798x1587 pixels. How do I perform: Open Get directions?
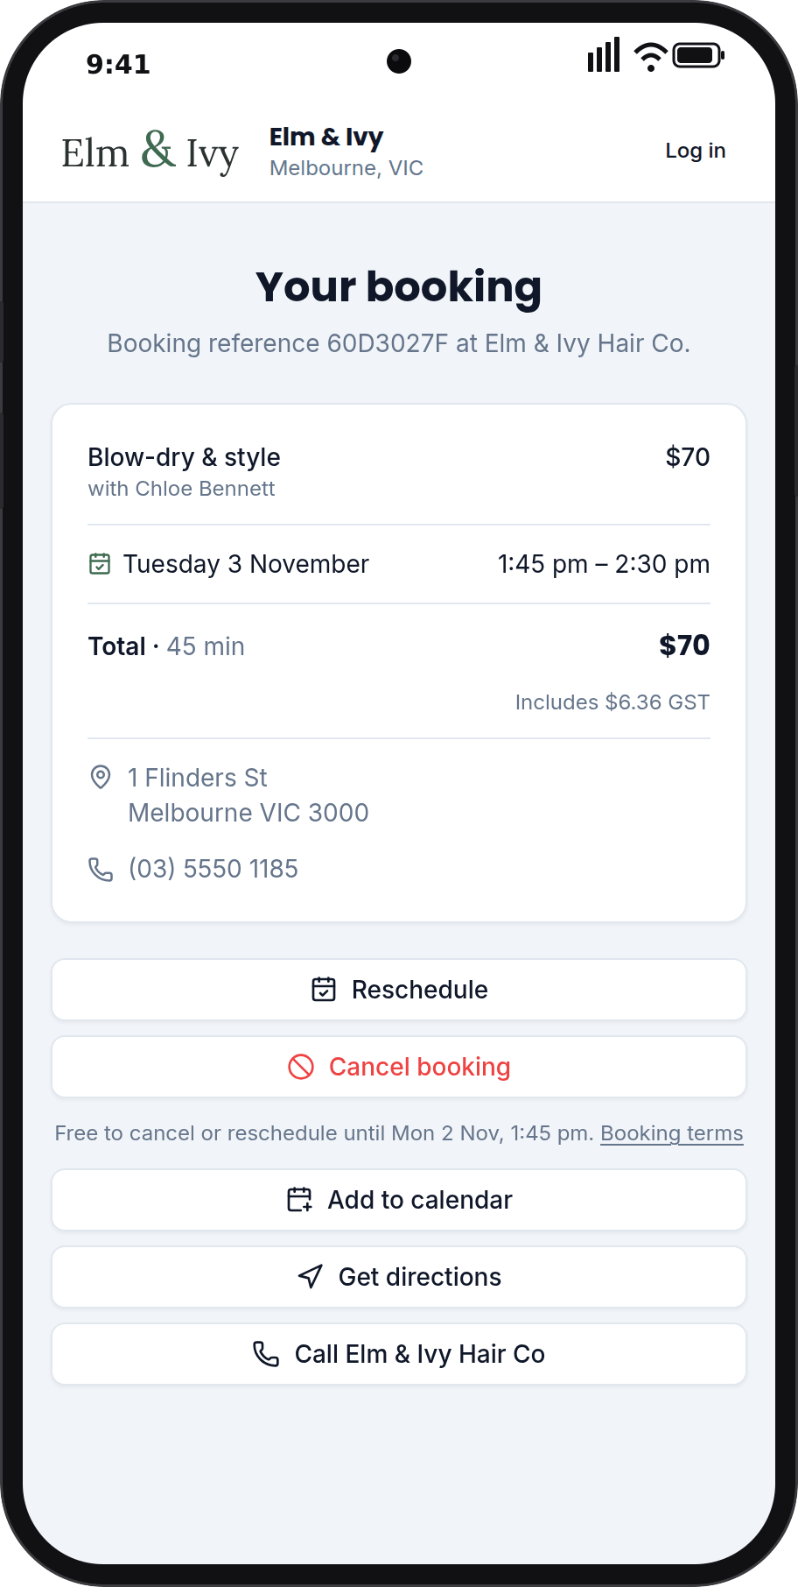(x=399, y=1277)
